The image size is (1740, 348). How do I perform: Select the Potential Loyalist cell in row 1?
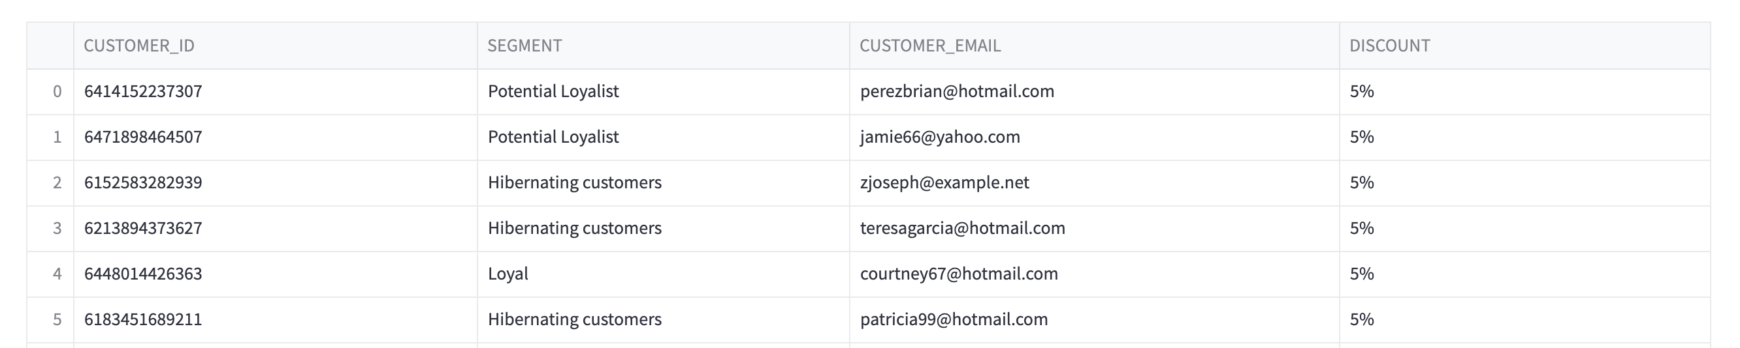[x=664, y=138]
